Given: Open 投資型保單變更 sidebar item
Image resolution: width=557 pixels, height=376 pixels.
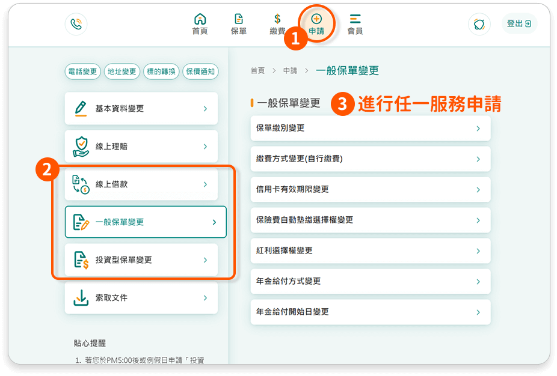Looking at the screenshot, I should pyautogui.click(x=141, y=260).
